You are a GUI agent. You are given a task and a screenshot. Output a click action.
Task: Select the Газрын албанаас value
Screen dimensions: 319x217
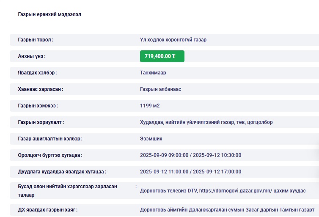point(160,89)
